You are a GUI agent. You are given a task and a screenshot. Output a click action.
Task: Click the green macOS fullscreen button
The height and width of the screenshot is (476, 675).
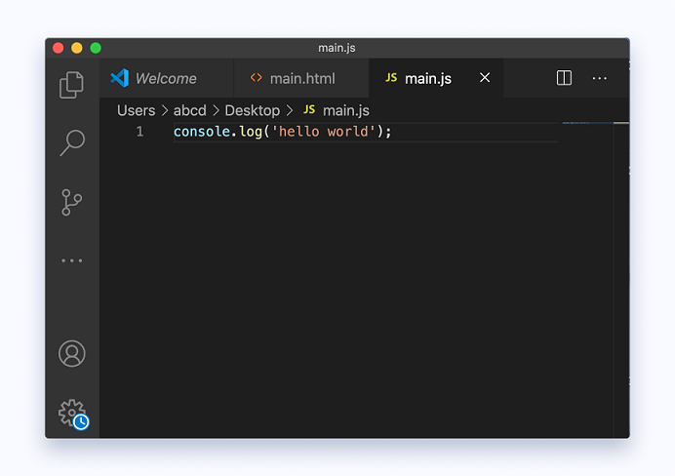click(x=96, y=48)
